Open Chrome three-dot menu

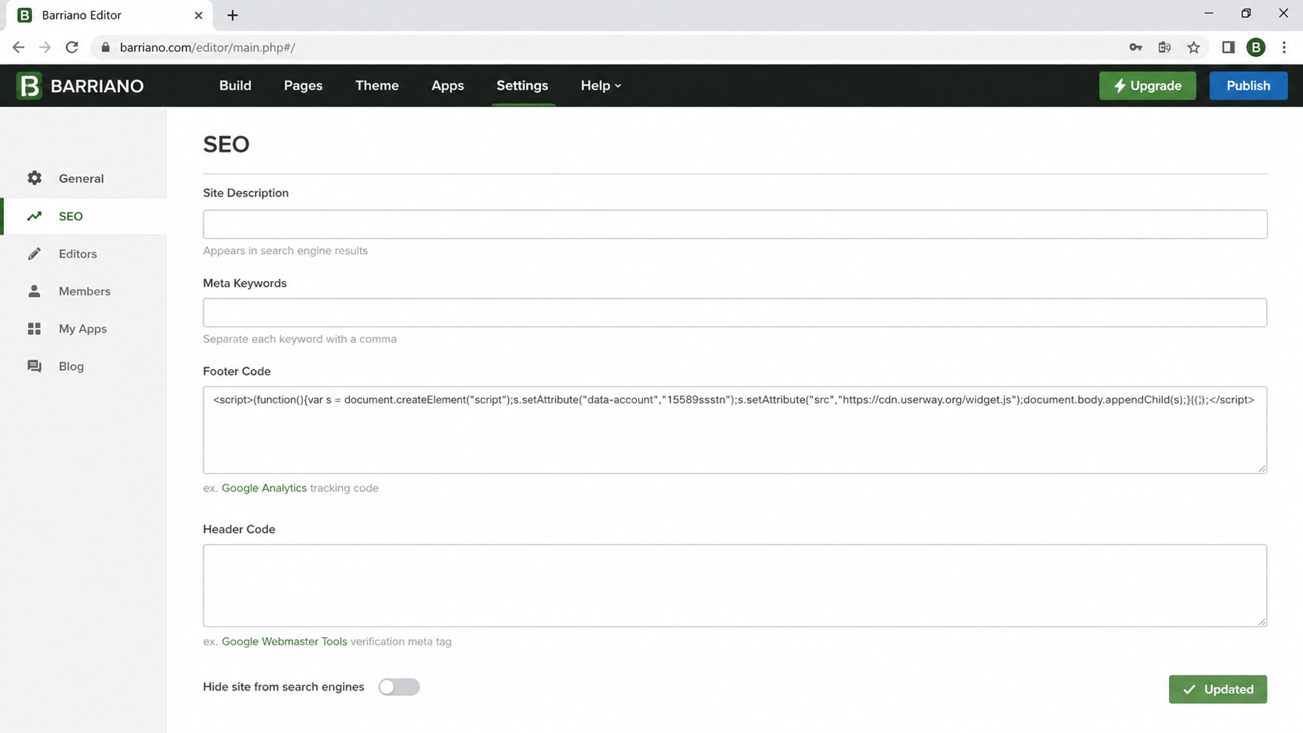(1284, 48)
